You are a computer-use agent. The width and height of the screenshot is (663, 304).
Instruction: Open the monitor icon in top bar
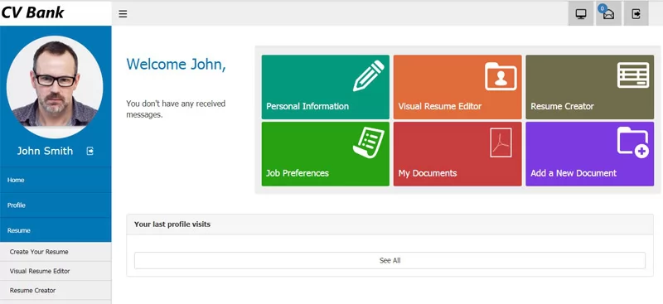click(581, 13)
